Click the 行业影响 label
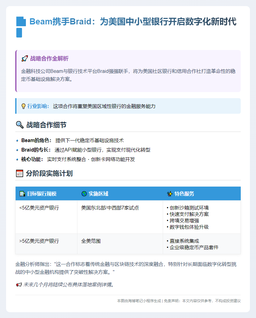The width and height of the screenshot is (256, 318). pos(38,106)
